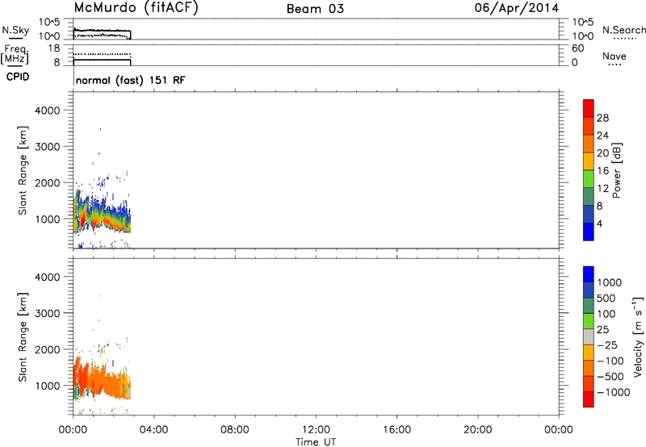Click the 08:00 time tick label

(x=234, y=430)
